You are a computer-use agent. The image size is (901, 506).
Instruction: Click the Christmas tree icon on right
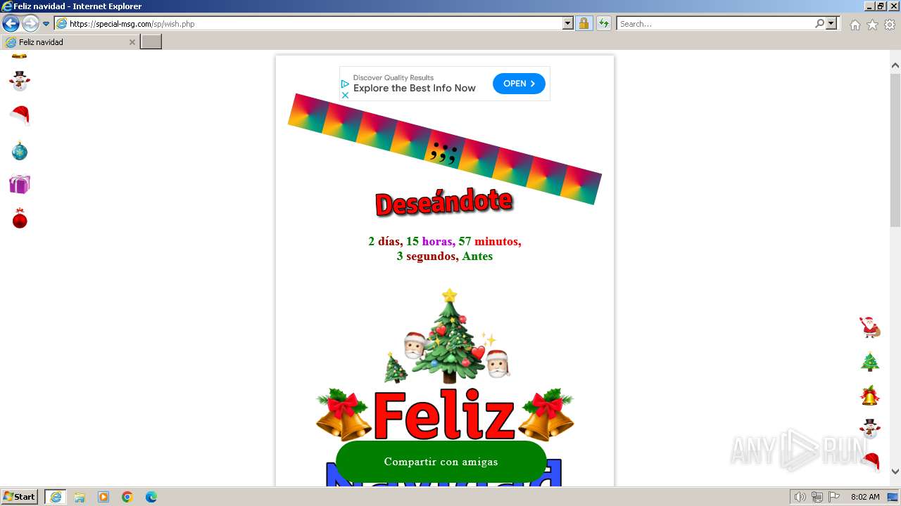coord(870,362)
